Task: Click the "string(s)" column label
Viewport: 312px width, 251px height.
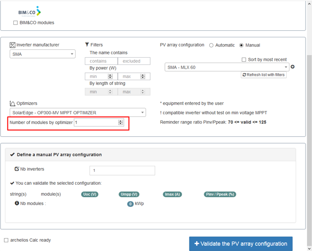Action: tap(18, 194)
